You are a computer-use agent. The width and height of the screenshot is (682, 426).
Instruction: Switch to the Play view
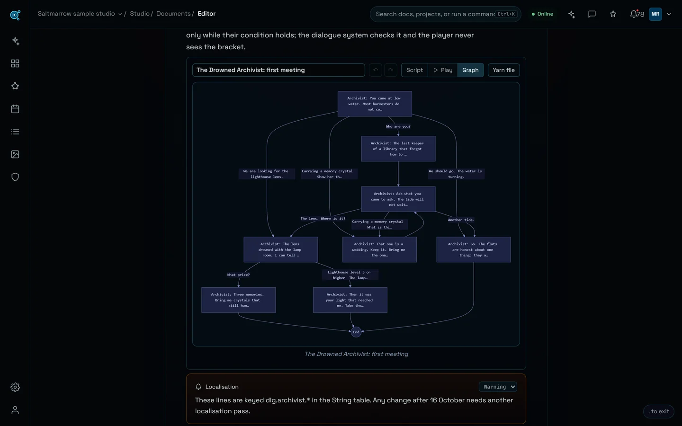click(x=443, y=70)
